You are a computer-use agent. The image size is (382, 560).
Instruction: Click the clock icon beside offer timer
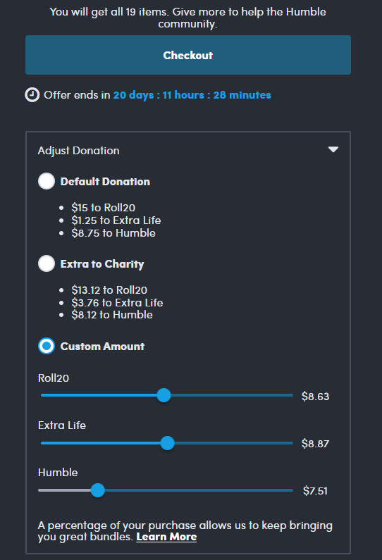coord(32,95)
